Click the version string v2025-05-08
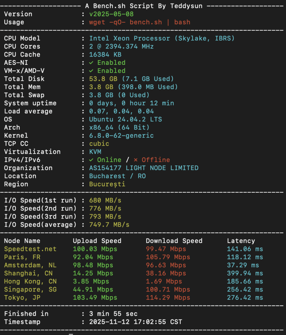Image resolution: width=286 pixels, height=335 pixels. (111, 14)
